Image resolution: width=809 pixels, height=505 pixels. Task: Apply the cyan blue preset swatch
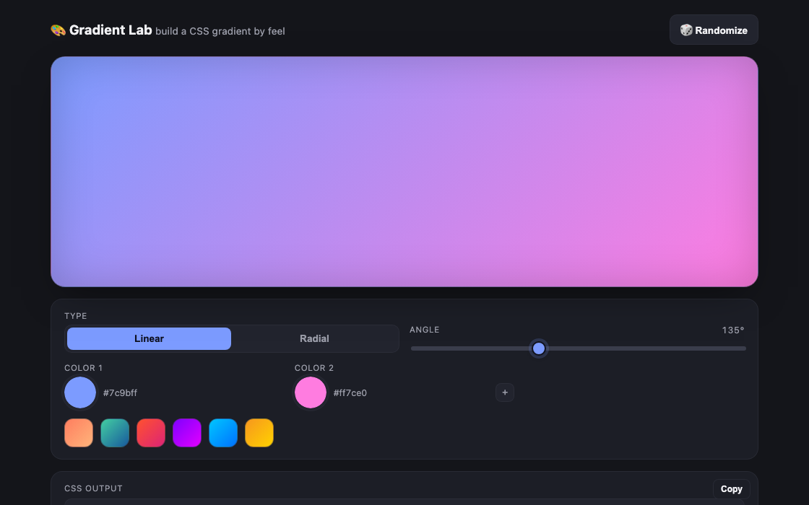pos(223,433)
